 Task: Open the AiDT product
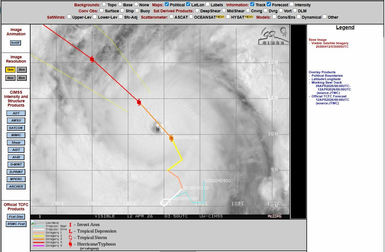[16, 150]
